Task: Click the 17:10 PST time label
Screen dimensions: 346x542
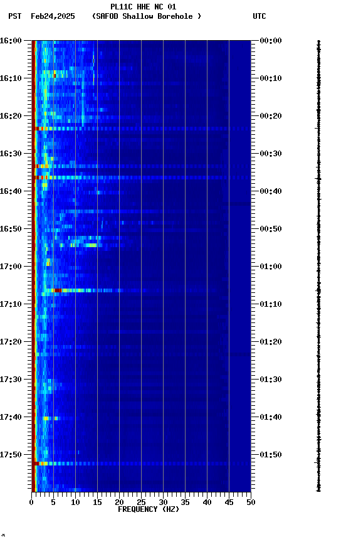Action: tap(11, 304)
